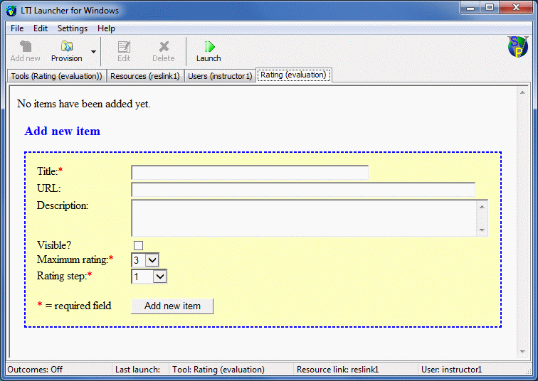Open the Provision dropdown arrow
The width and height of the screenshot is (538, 381).
click(x=93, y=52)
